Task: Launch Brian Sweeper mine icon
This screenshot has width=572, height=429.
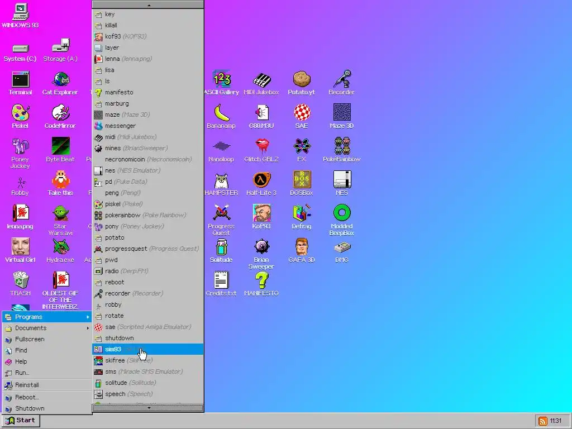Action: pos(261,254)
